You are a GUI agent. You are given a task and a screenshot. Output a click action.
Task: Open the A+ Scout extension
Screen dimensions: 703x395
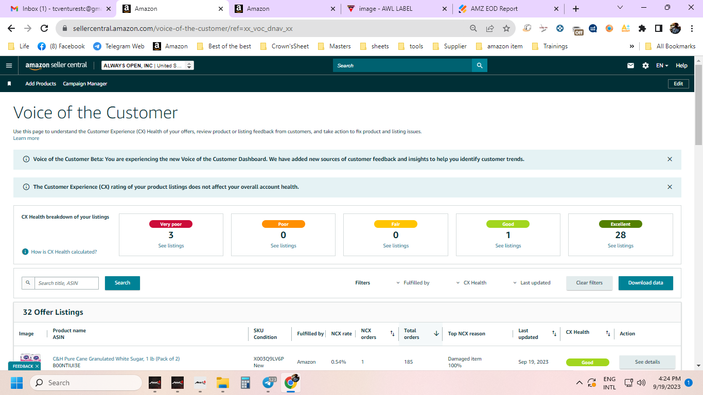626,28
